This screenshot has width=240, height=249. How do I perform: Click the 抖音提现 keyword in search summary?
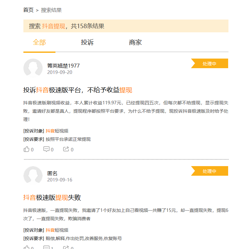54,26
